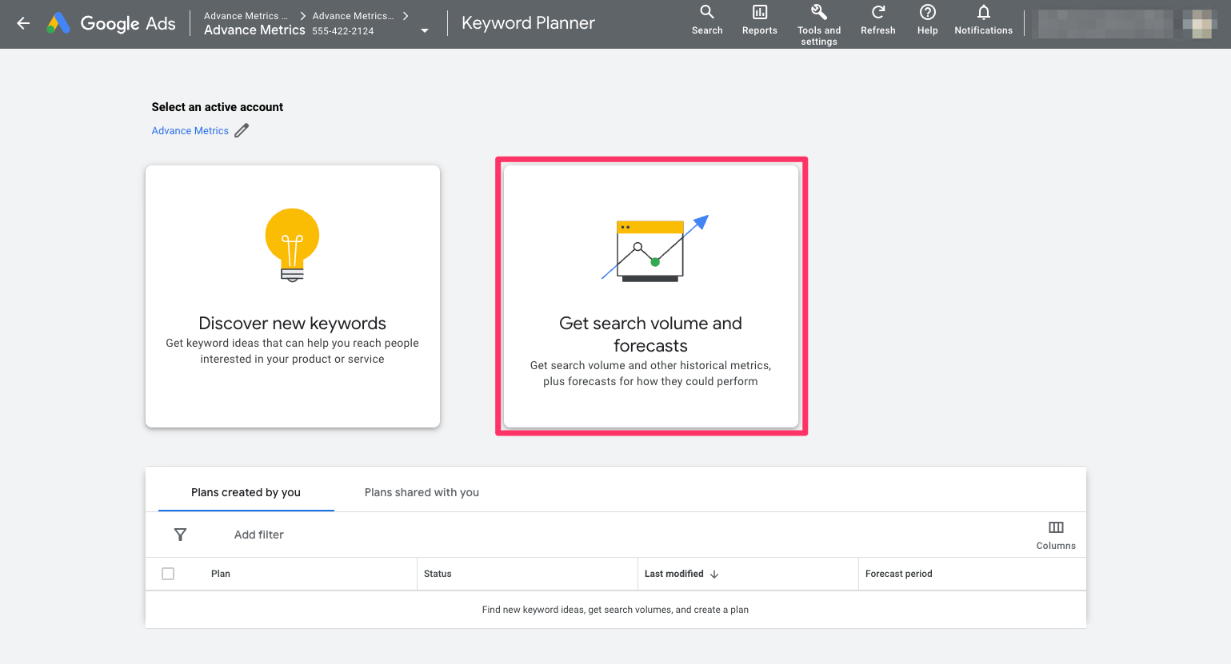The image size is (1231, 664).
Task: Click the back arrow next to Google Ads
Action: (x=22, y=23)
